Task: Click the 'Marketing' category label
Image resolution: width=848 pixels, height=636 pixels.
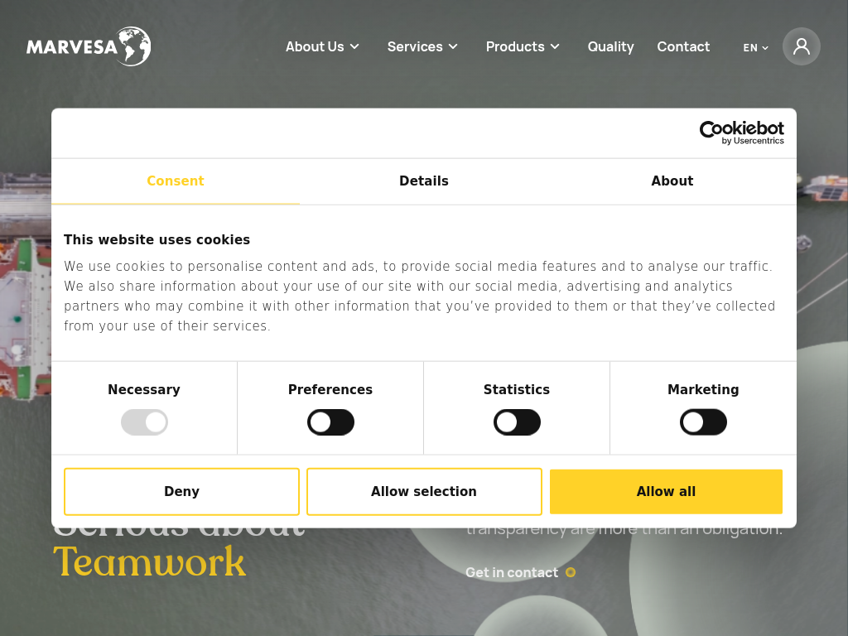Action: [x=703, y=389]
